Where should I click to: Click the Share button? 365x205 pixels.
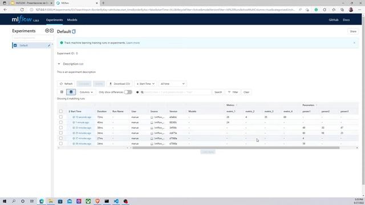tap(353, 31)
